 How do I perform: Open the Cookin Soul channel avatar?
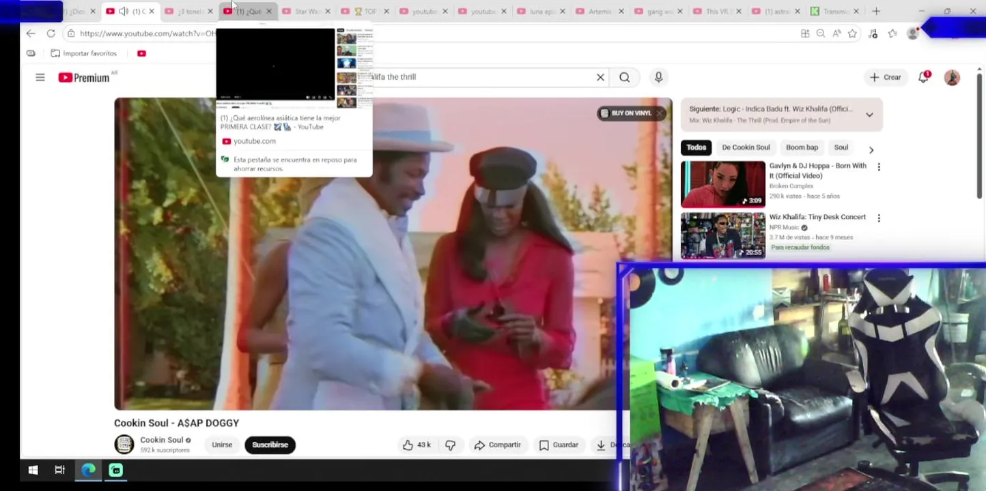(x=124, y=445)
